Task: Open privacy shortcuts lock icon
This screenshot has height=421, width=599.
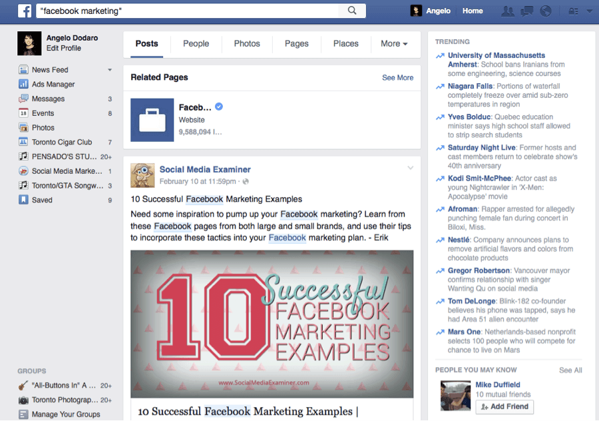Action: pyautogui.click(x=574, y=11)
